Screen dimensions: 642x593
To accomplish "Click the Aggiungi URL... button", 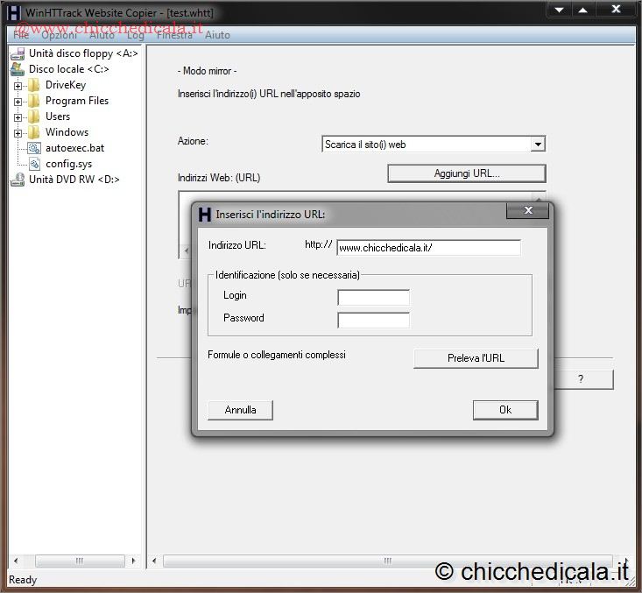I will pos(466,173).
